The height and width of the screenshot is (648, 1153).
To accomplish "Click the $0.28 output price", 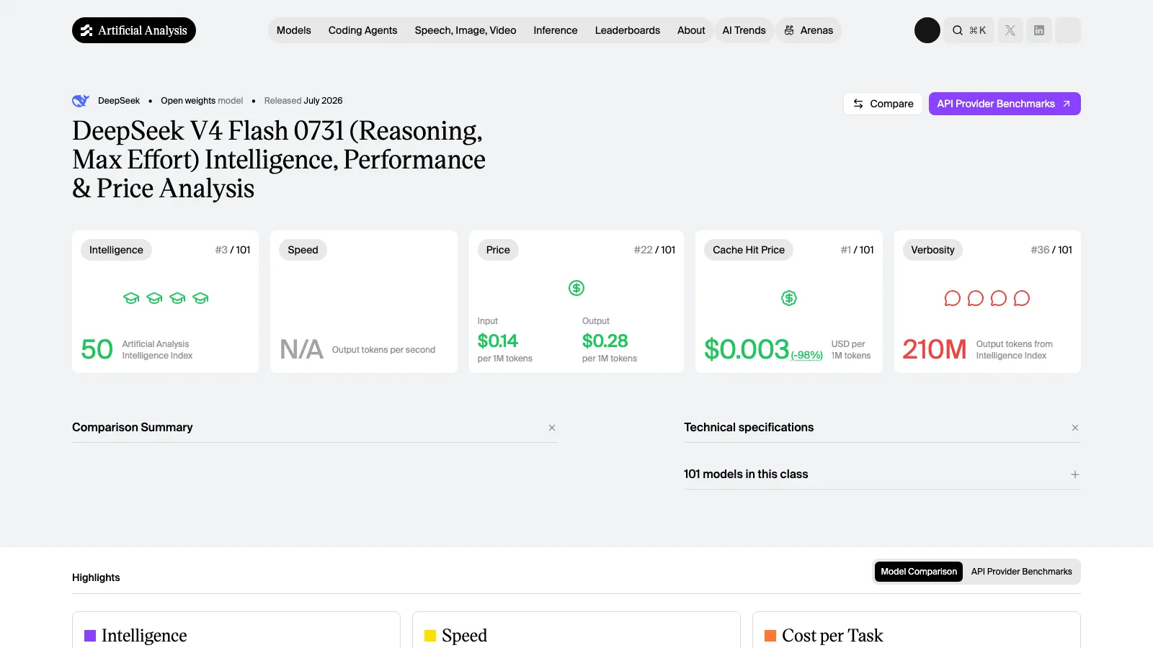I will click(x=605, y=341).
